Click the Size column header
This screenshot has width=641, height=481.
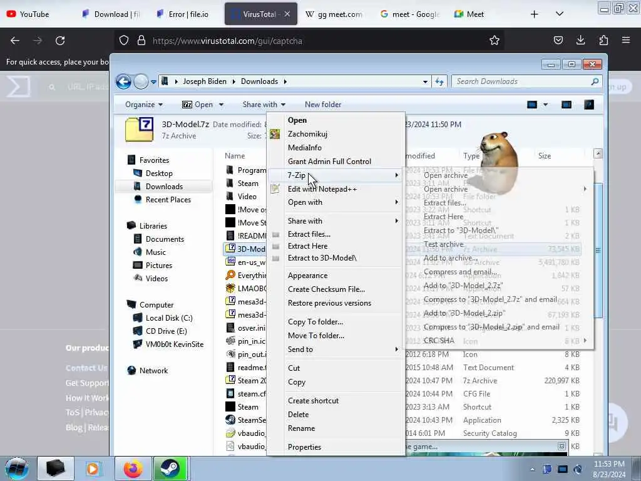[545, 156]
